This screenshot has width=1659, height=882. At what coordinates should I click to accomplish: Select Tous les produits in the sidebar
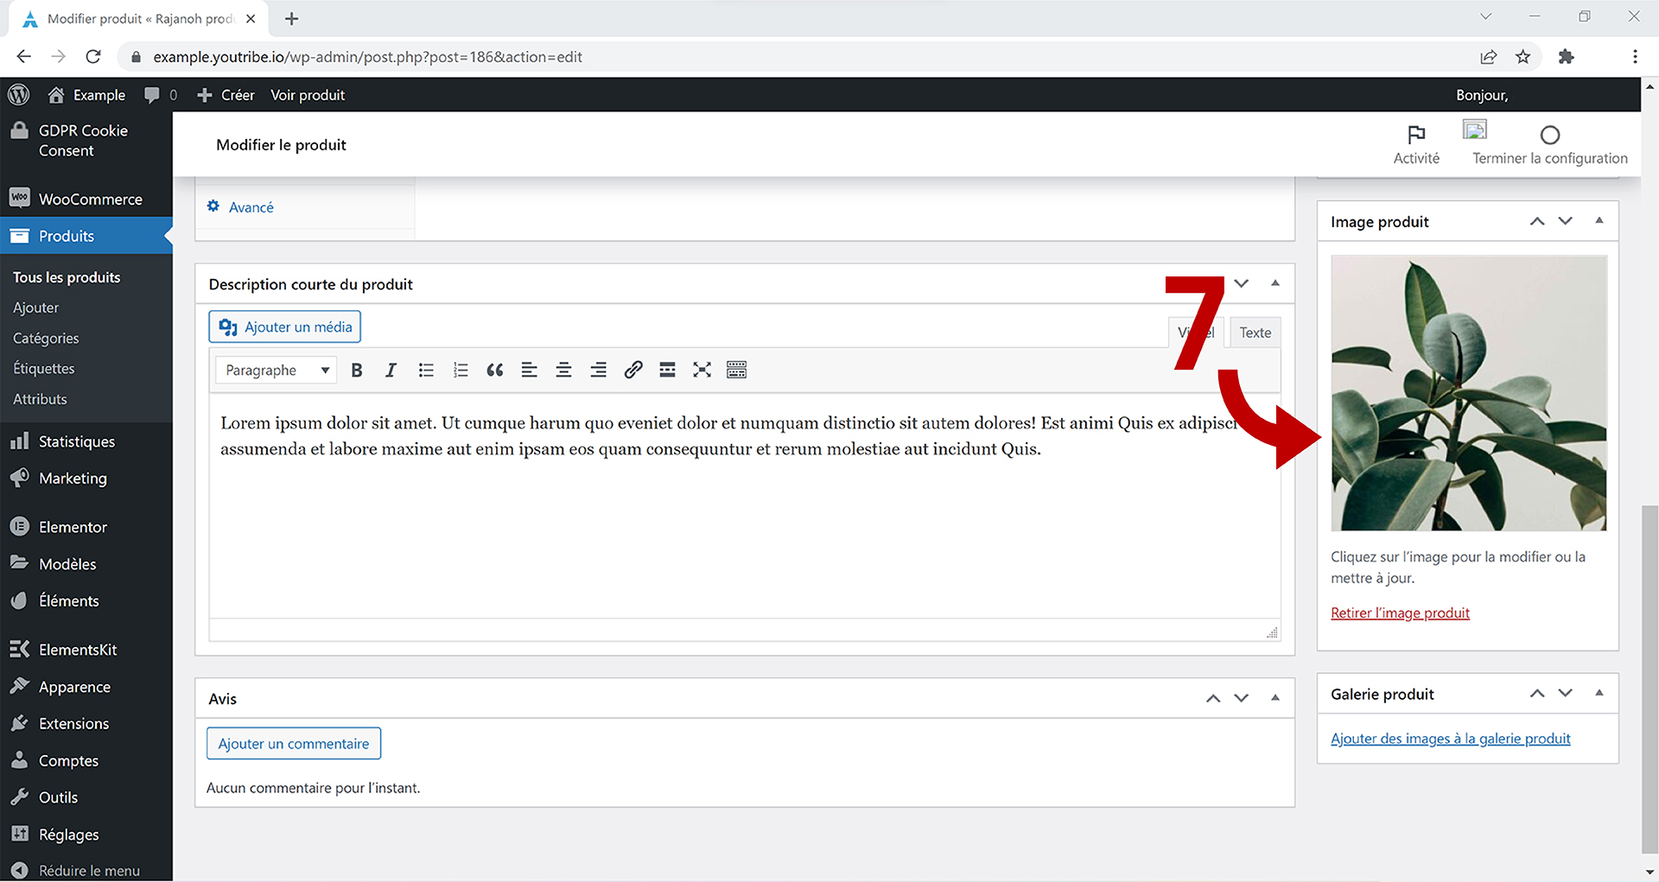[66, 276]
